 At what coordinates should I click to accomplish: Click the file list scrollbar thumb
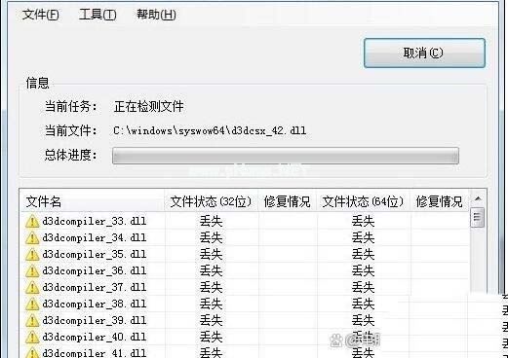point(477,217)
